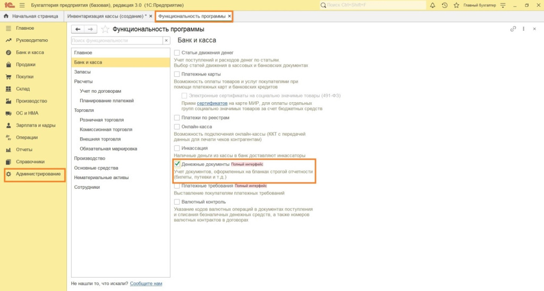Image resolution: width=544 pixels, height=291 pixels.
Task: Enable Платежи по реестрам checkbox
Action: tap(177, 118)
